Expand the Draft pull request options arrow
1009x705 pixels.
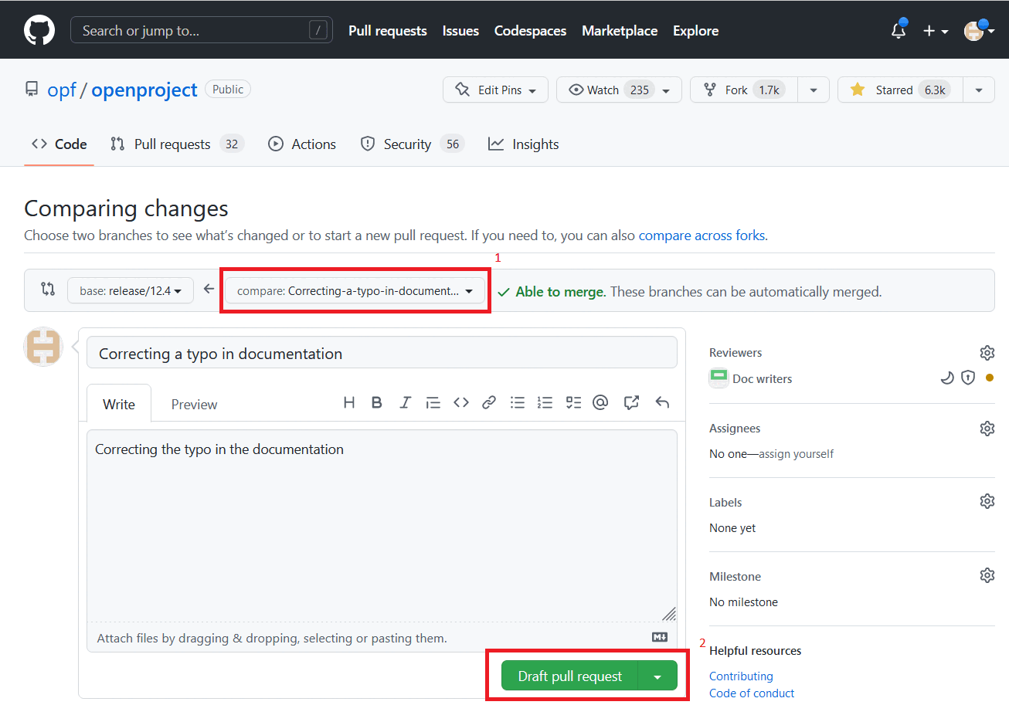657,675
